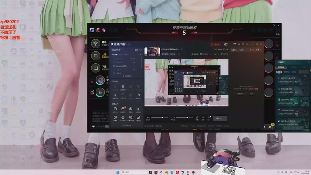Click the 设置 button under chat panel notice
The width and height of the screenshot is (311, 175).
click(251, 93)
